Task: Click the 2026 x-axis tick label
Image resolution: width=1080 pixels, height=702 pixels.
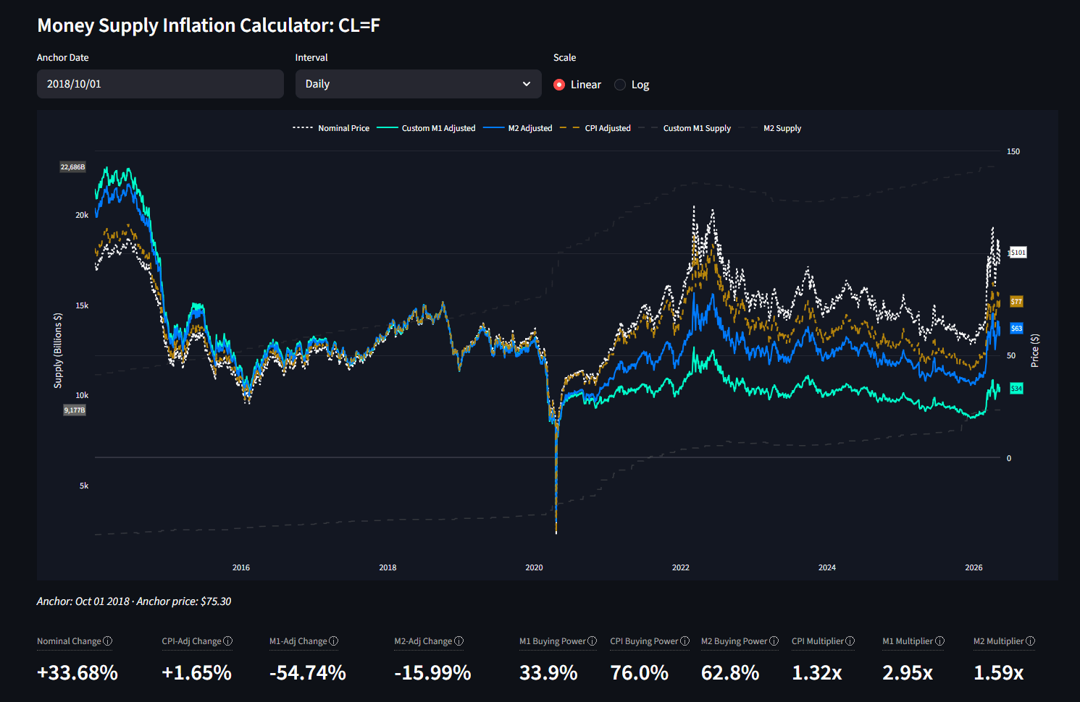Action: pyautogui.click(x=974, y=567)
